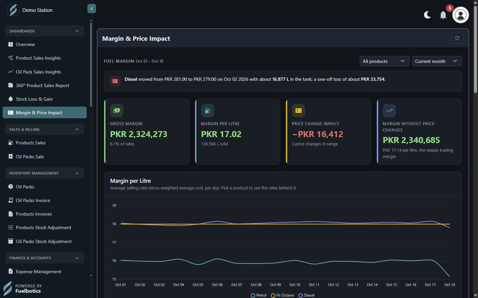Click the Fuelbotics powered-by link

point(22,288)
